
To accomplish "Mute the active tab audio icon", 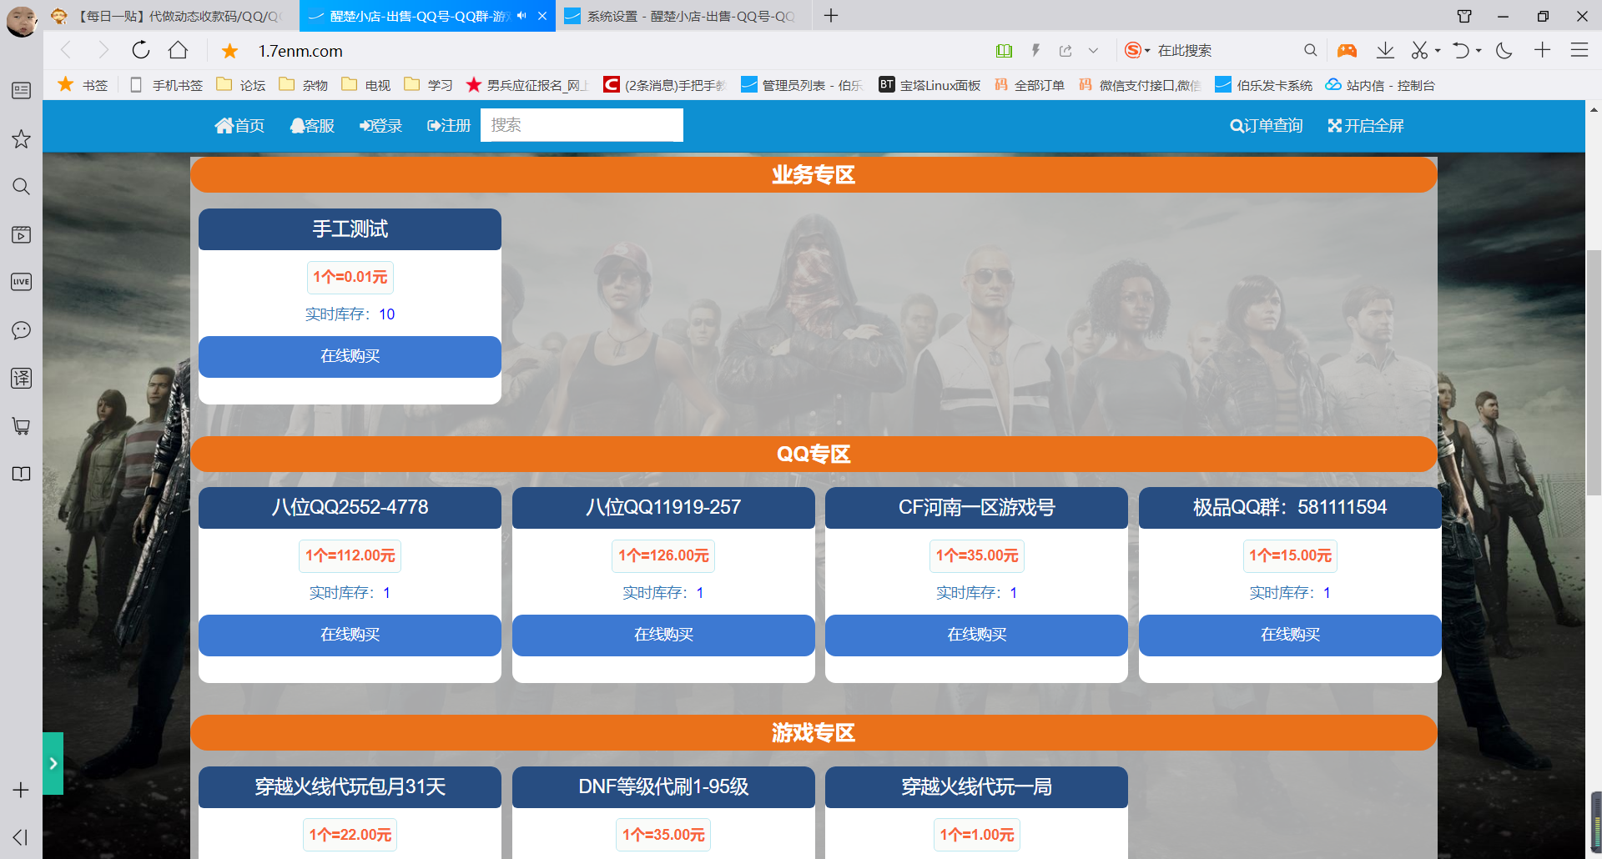I will pos(521,16).
